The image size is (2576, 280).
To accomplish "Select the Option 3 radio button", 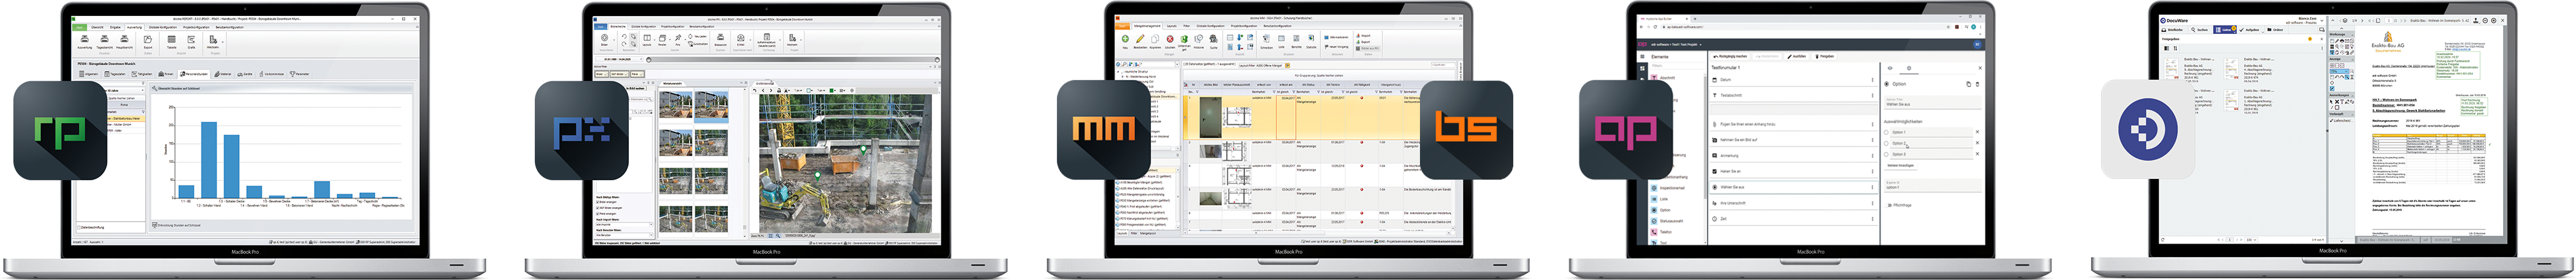I will click(1887, 155).
